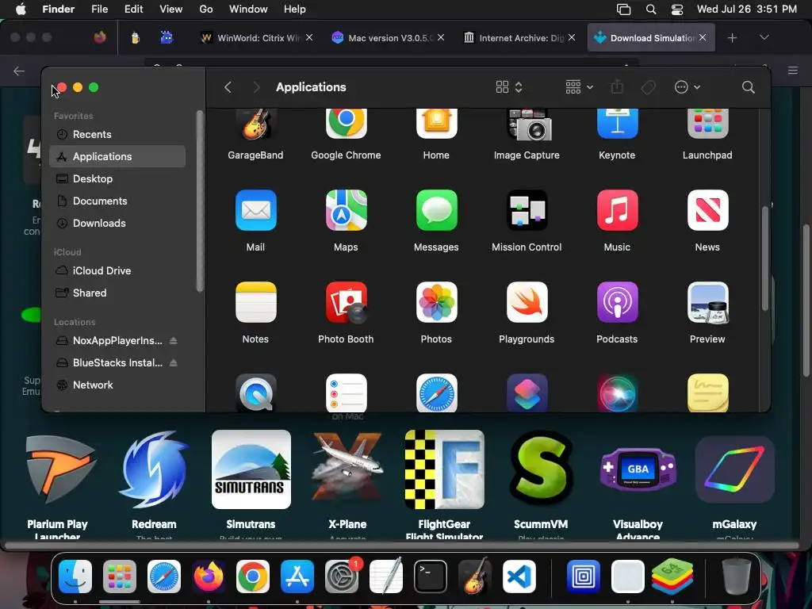Screen dimensions: 812x609
Task: Open the Preview app icon
Action: (707, 302)
